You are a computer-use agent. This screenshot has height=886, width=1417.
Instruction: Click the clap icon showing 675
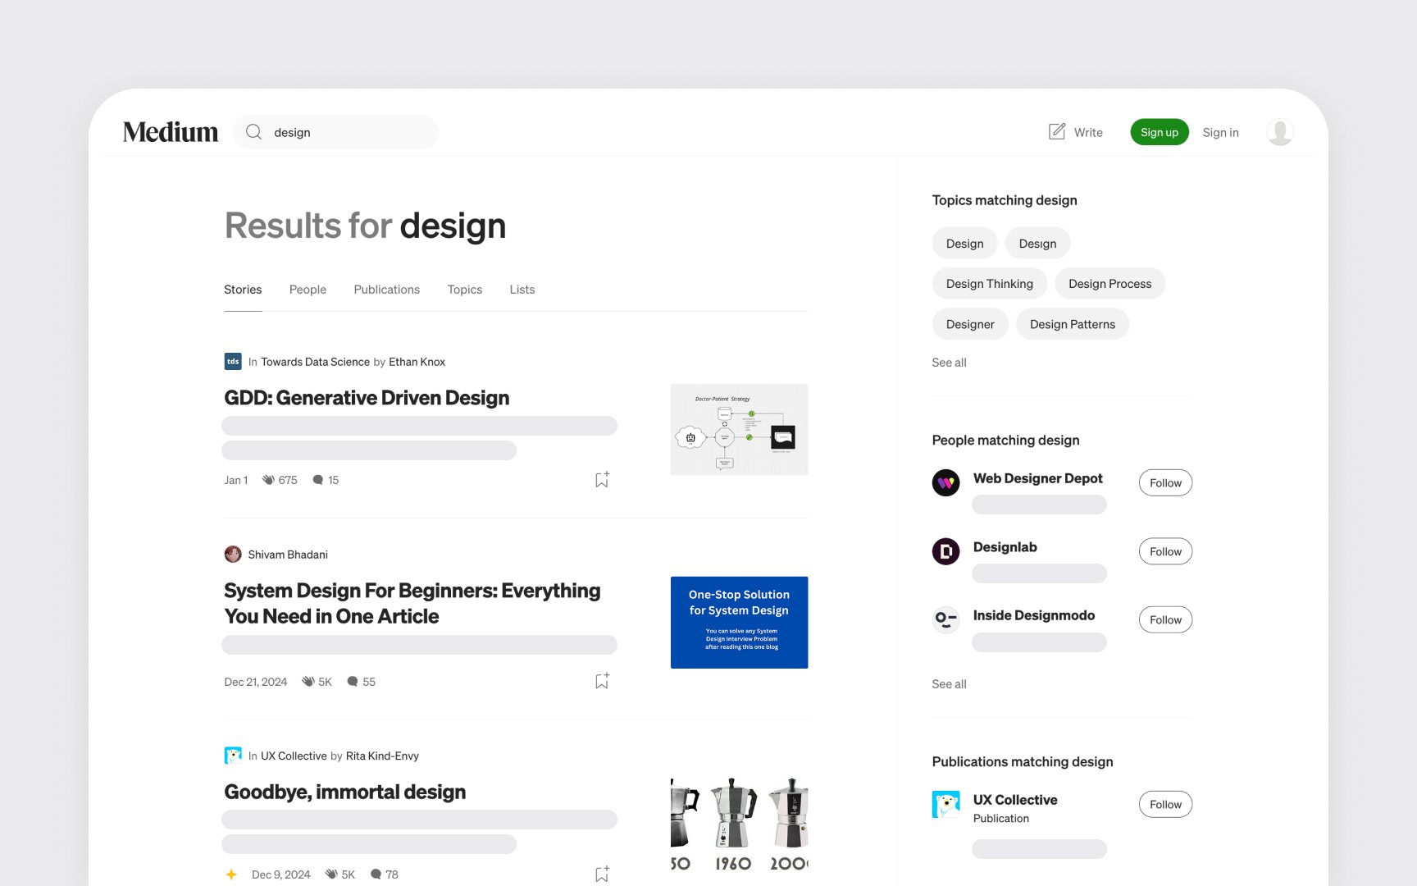(x=268, y=480)
